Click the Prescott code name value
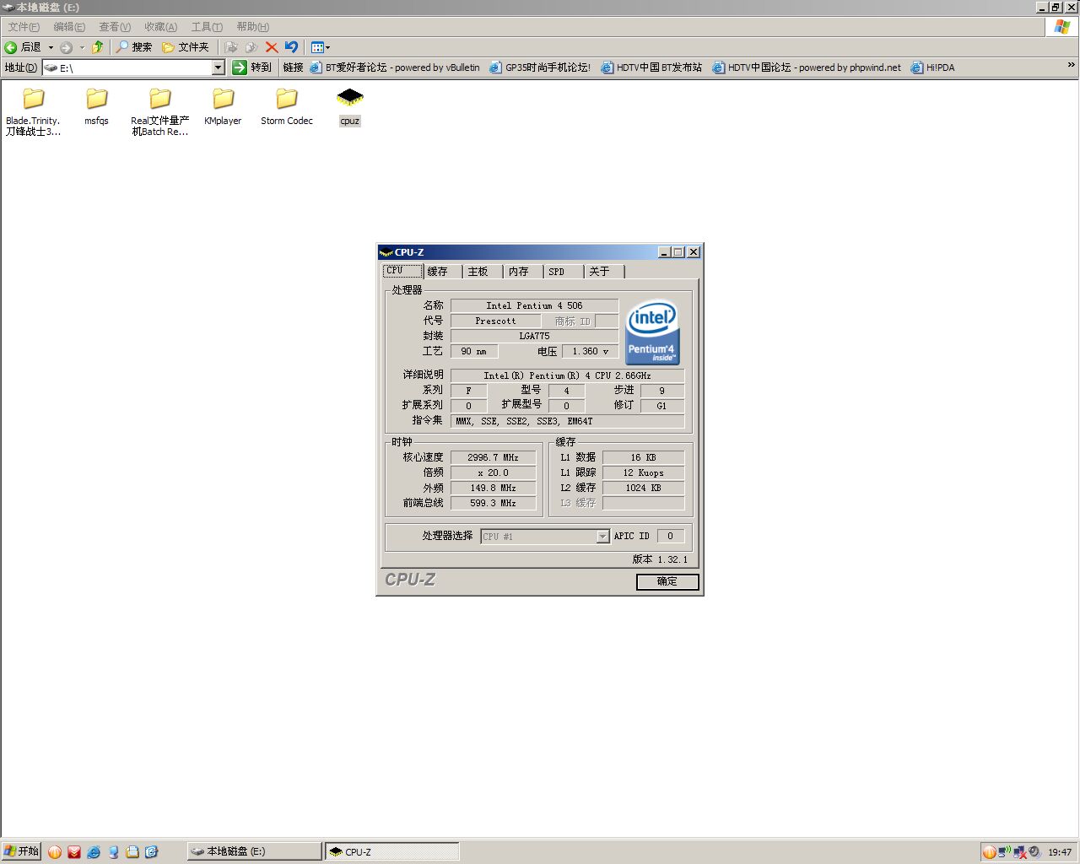This screenshot has width=1080, height=864. [x=495, y=321]
